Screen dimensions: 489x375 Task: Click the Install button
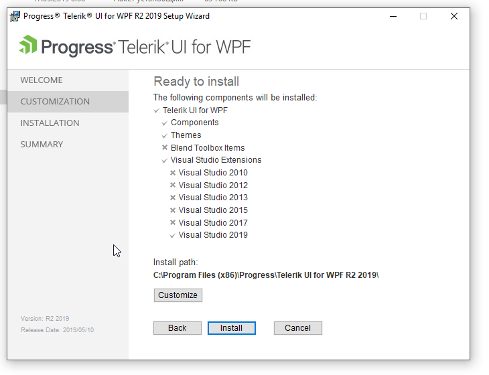tap(231, 328)
